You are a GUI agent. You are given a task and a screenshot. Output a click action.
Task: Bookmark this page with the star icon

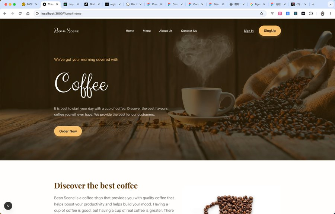pyautogui.click(x=261, y=13)
